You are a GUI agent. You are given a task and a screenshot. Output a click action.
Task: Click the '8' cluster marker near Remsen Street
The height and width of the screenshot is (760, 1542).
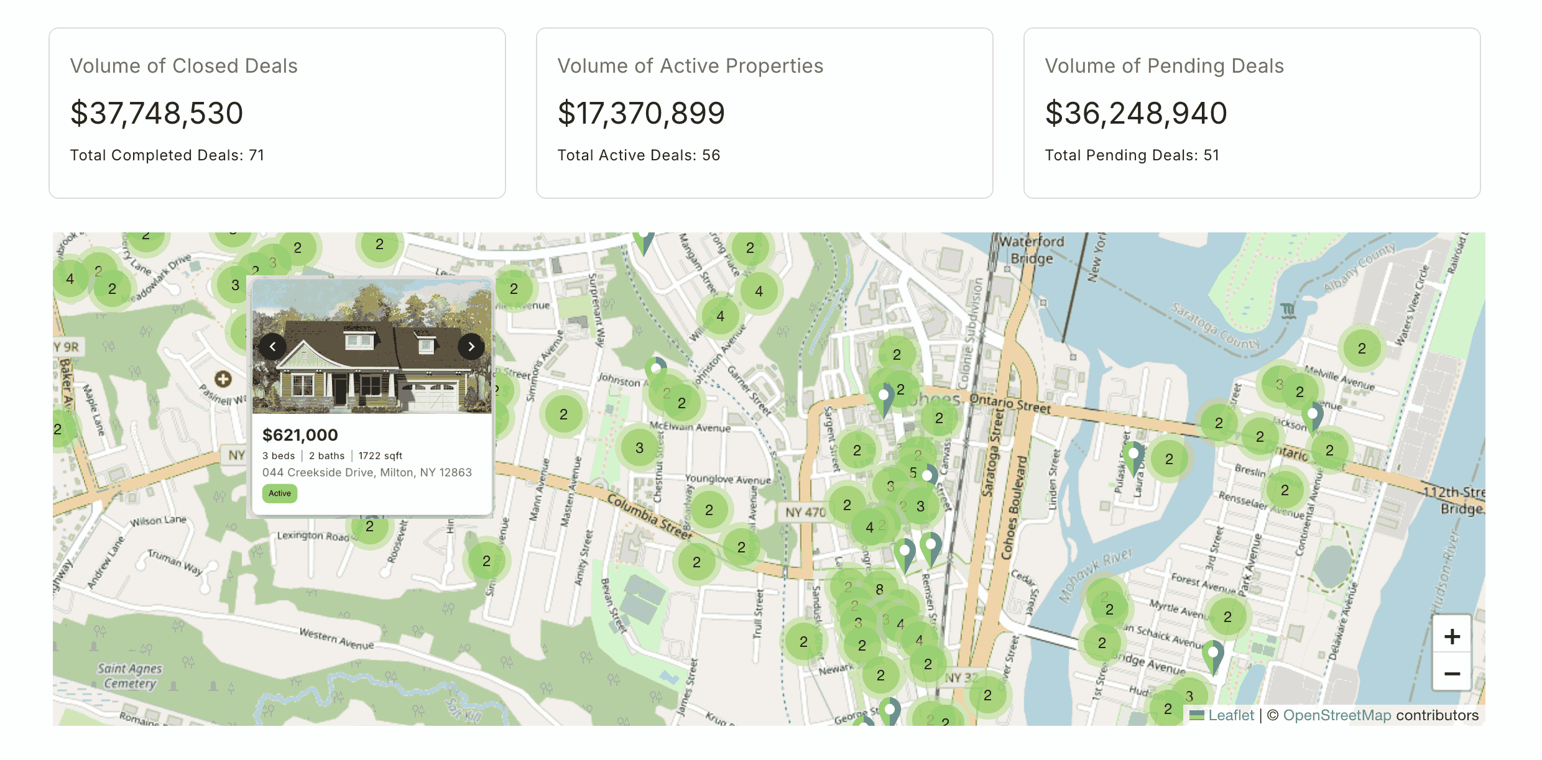coord(880,588)
